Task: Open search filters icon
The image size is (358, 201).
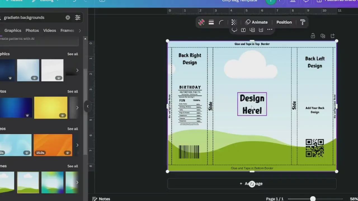Action: 78,18
